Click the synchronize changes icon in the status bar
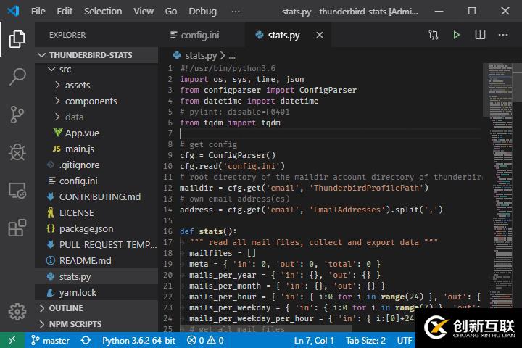Screen dimensions: 522x348 [x=86, y=340]
